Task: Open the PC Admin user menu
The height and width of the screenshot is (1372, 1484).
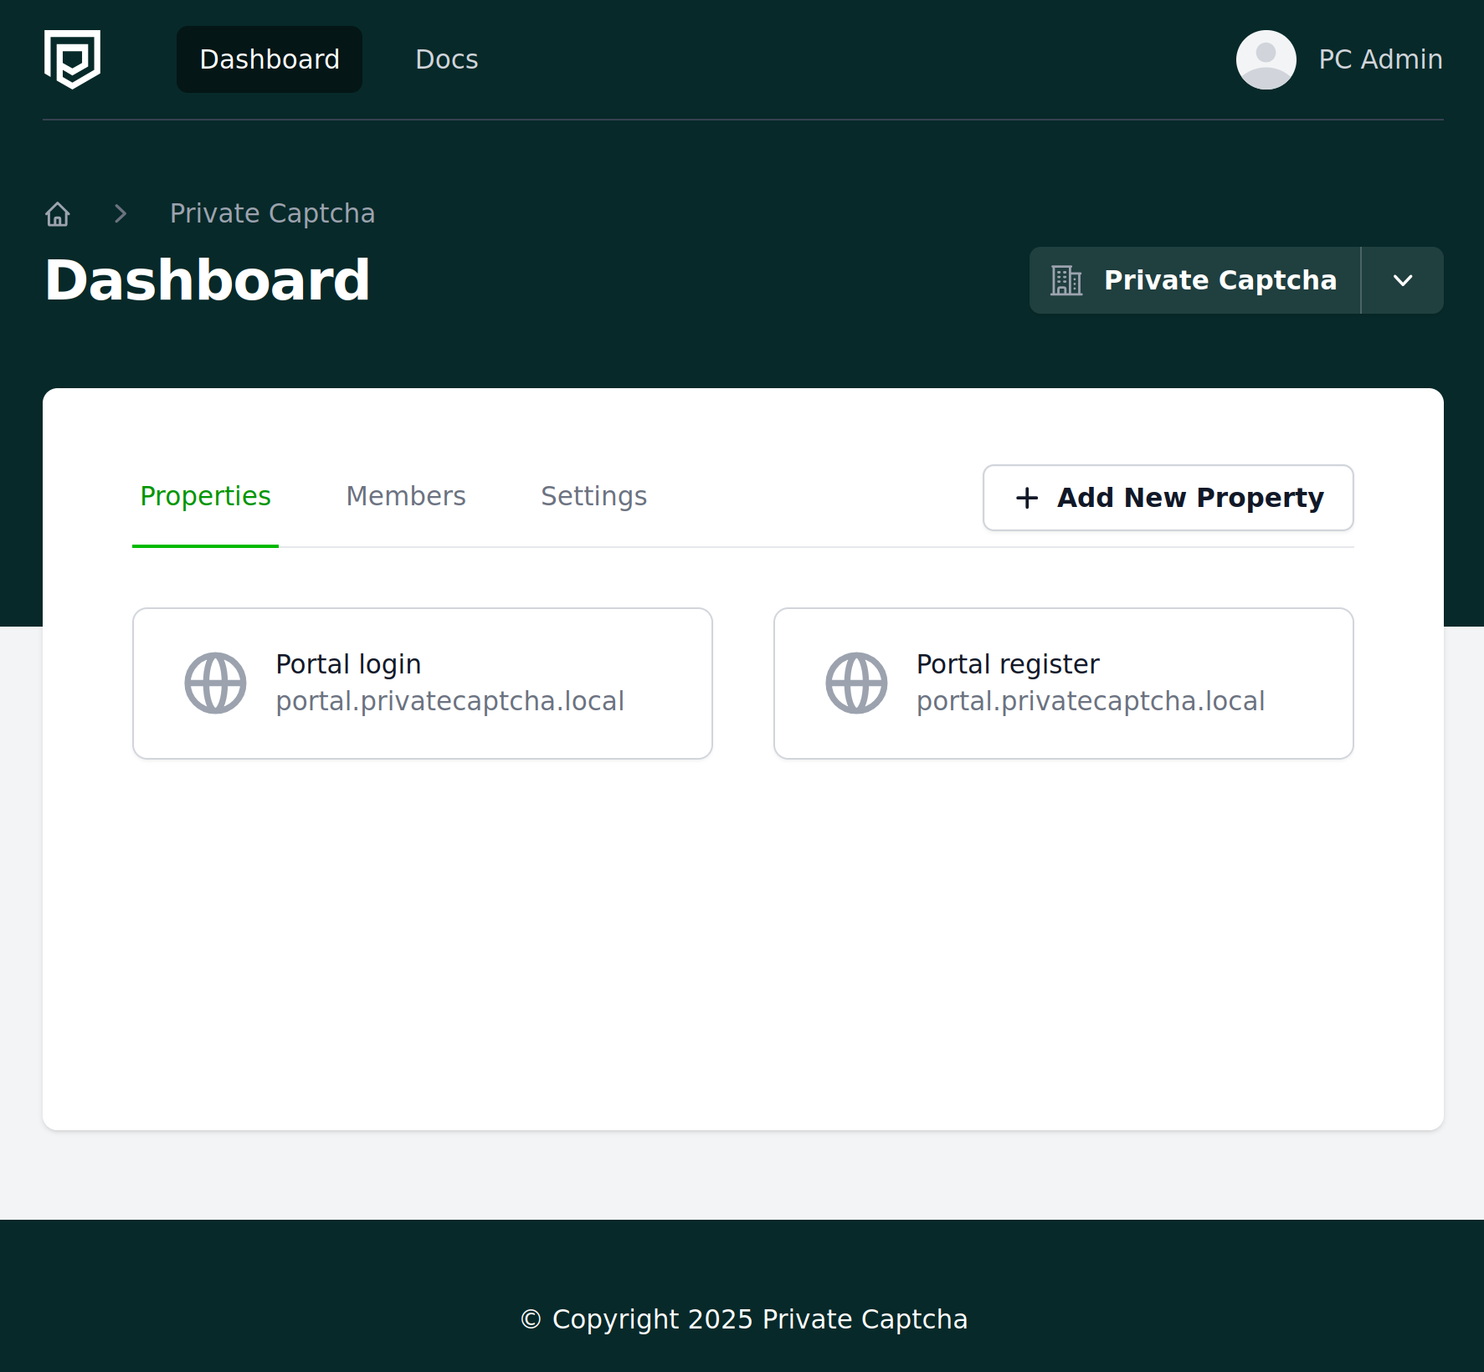Action: (1339, 59)
